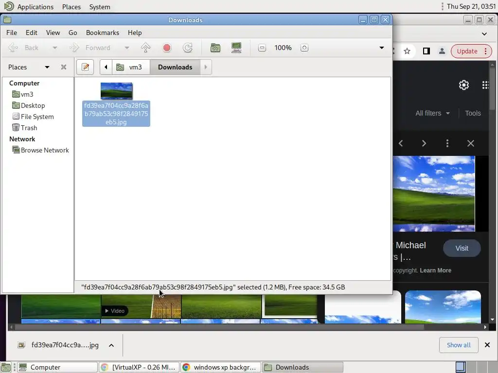Click the path bar right scroll arrow
The height and width of the screenshot is (373, 498).
pyautogui.click(x=206, y=67)
